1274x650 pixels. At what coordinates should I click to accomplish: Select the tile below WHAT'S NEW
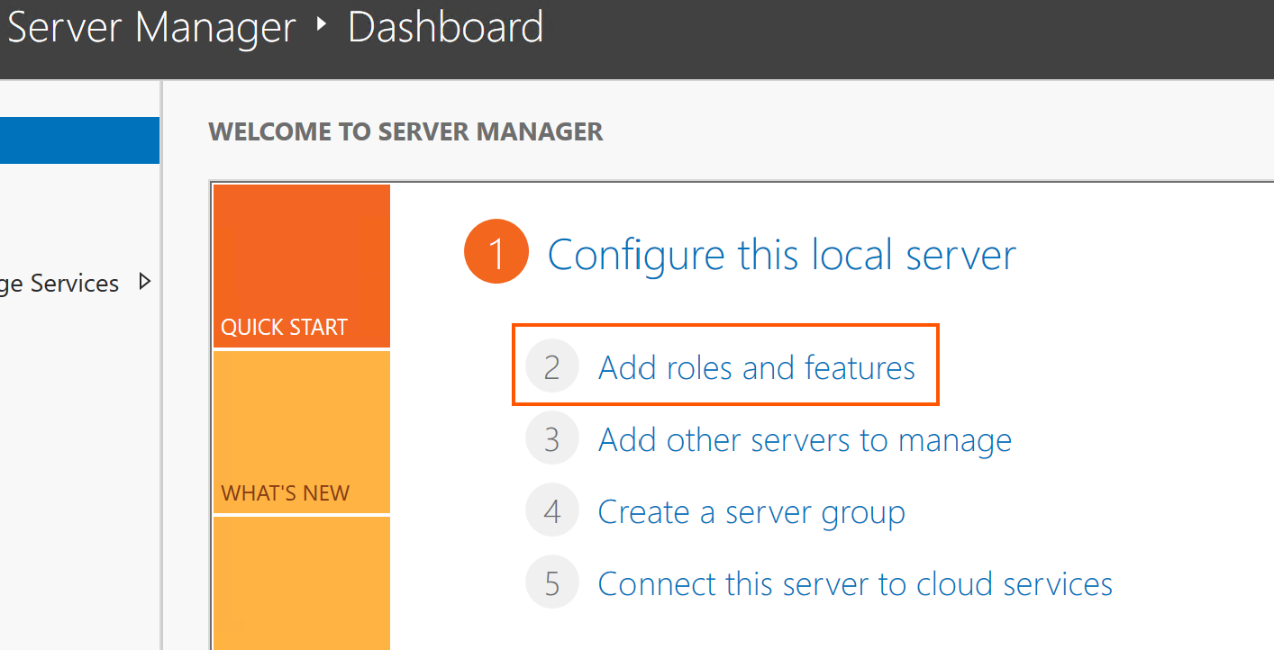[302, 583]
